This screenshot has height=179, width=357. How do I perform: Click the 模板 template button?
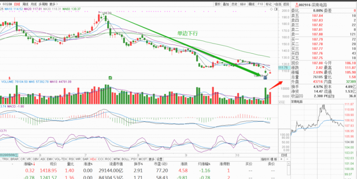pyautogui.click(x=274, y=159)
